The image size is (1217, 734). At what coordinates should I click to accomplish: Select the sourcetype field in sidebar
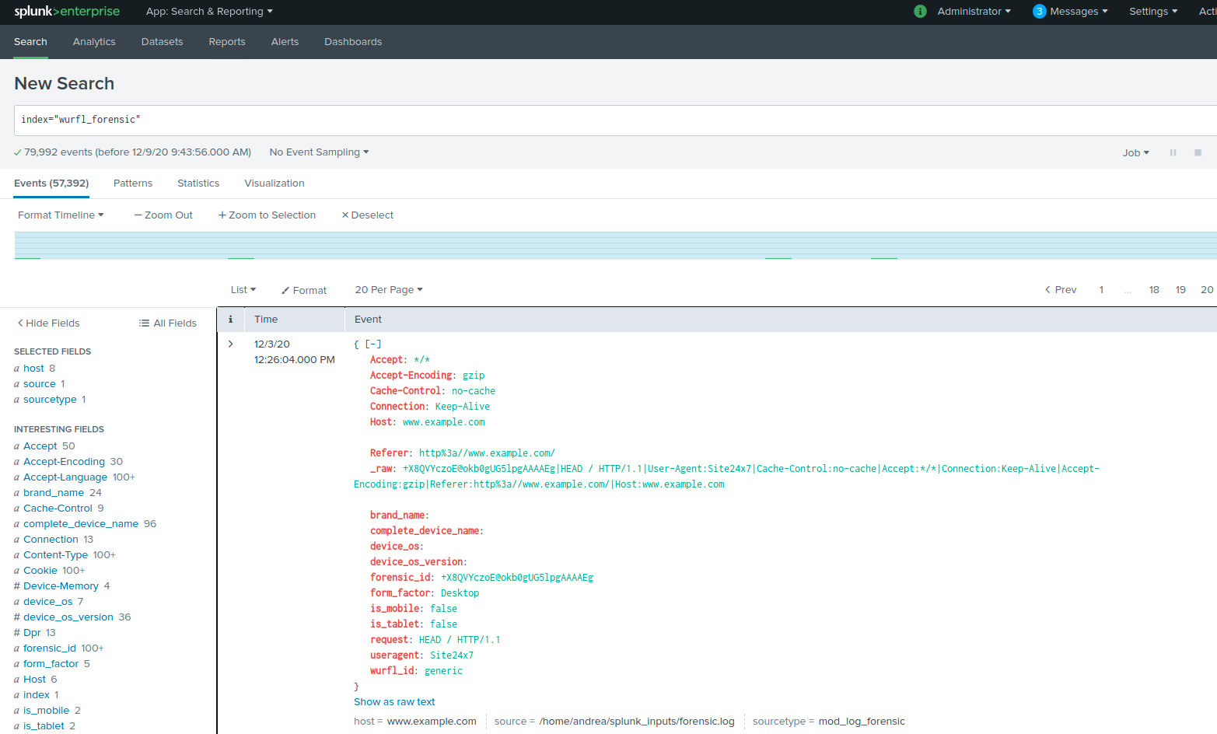tap(50, 400)
